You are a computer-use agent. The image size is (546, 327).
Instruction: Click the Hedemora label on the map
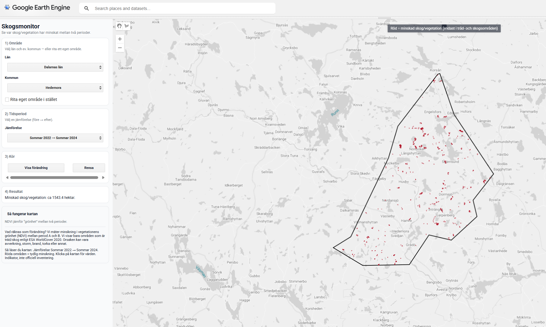click(x=400, y=231)
